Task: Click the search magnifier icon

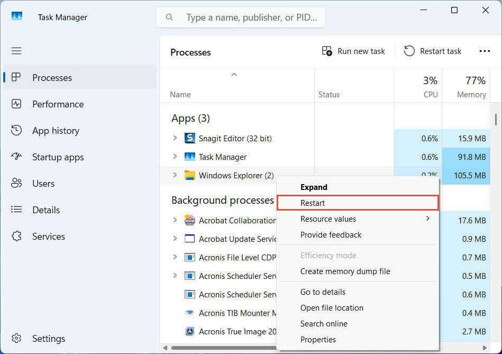Action: [x=169, y=17]
